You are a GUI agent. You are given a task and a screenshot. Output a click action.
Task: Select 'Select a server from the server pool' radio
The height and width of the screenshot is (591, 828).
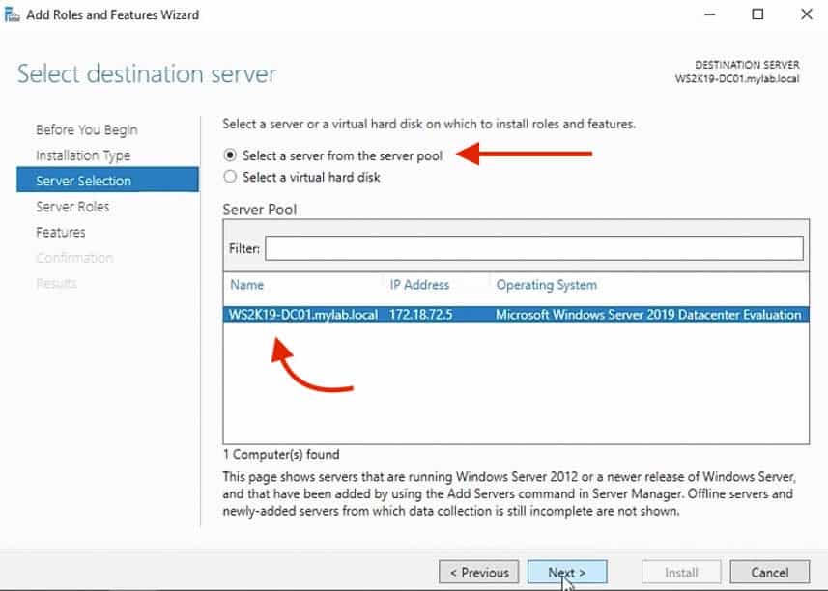coord(230,155)
